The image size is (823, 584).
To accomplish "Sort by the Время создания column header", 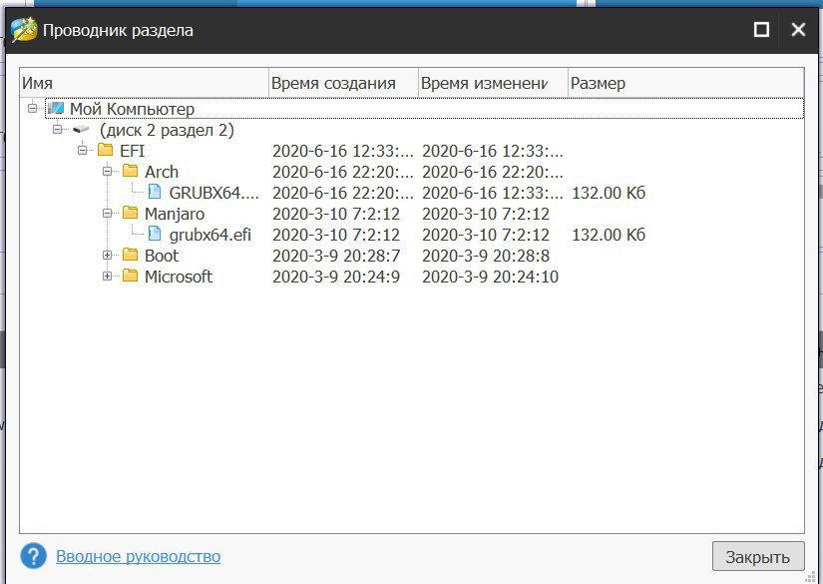I will (344, 83).
